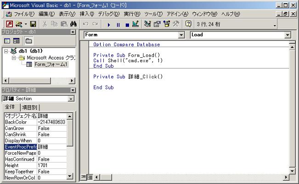The width and height of the screenshot is (299, 184).
Task: Open the Form object dropdown
Action: coord(181,35)
